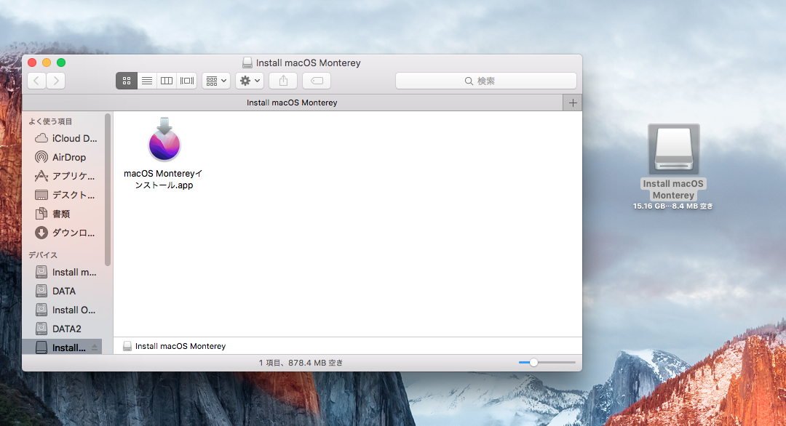
Task: Click Install macOS Monterey in the path bar
Action: pyautogui.click(x=175, y=346)
